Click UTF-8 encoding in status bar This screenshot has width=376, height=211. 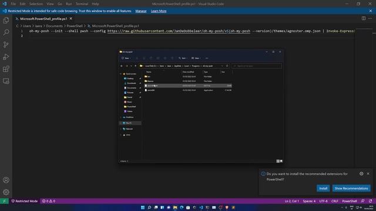[x=323, y=201]
